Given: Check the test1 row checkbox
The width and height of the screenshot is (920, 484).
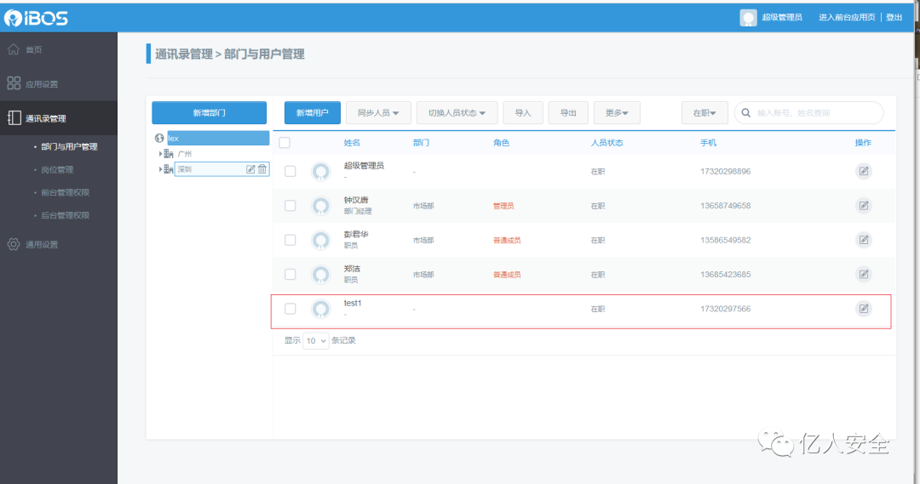Looking at the screenshot, I should pyautogui.click(x=290, y=309).
